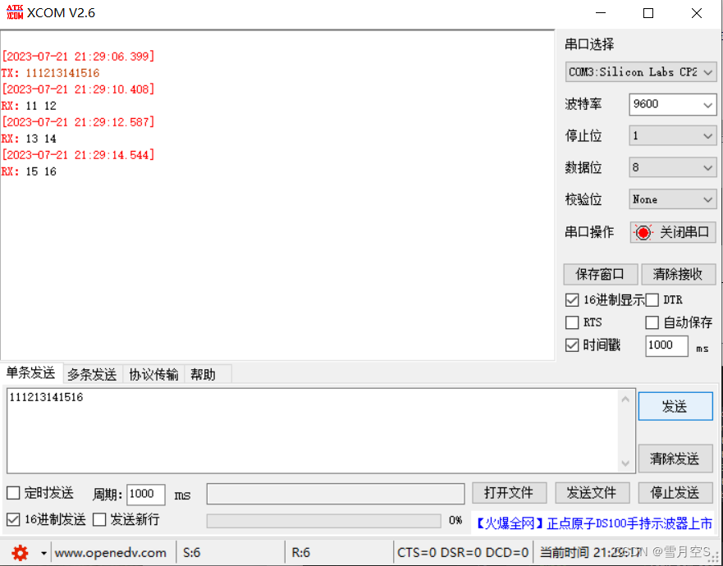
Task: Click the 正点原子DS100 advertisement link
Action: pos(594,523)
